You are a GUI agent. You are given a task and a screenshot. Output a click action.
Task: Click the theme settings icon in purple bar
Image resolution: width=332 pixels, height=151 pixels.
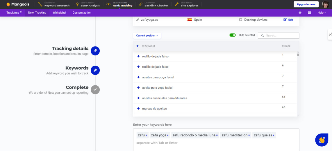click(x=300, y=12)
